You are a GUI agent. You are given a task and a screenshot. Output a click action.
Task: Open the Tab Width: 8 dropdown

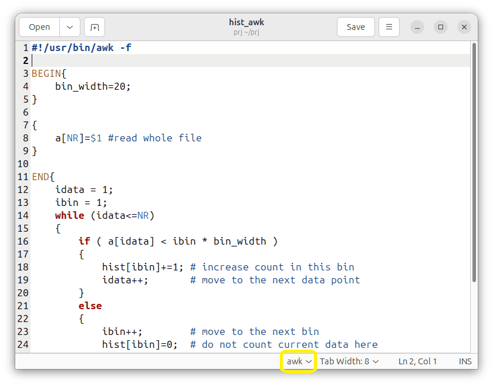(349, 361)
